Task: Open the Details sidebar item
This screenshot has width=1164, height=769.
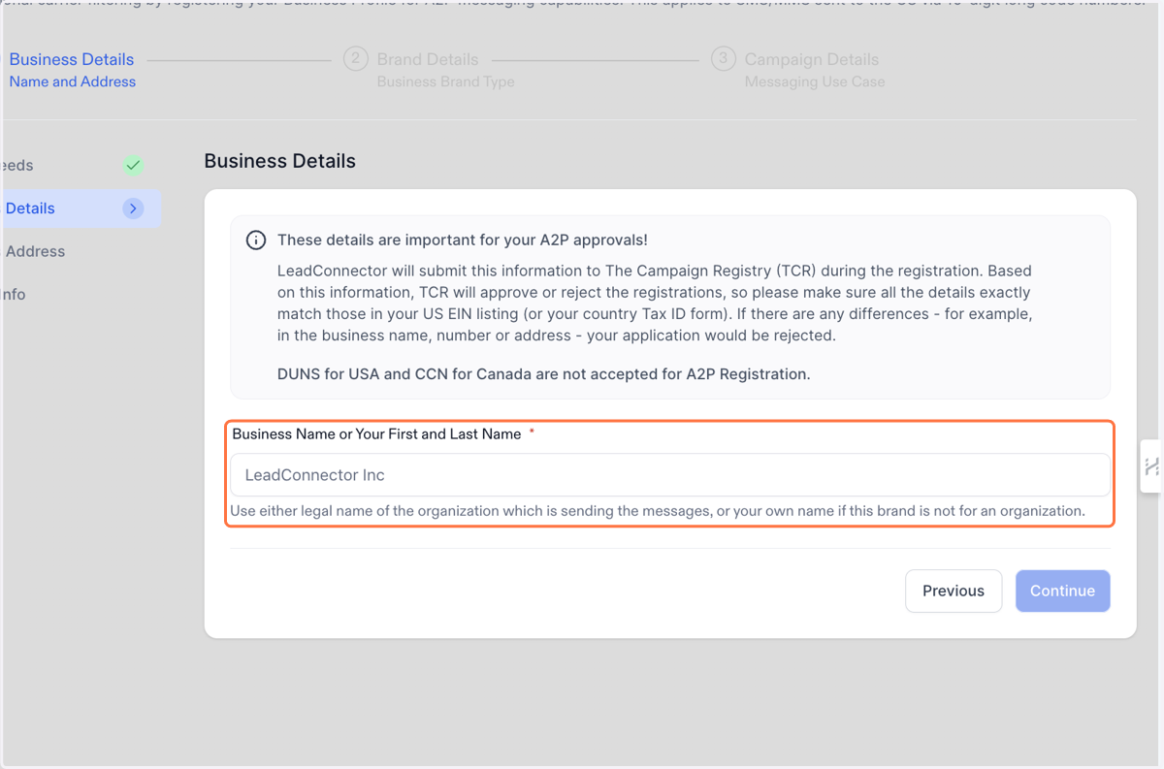Action: point(81,208)
